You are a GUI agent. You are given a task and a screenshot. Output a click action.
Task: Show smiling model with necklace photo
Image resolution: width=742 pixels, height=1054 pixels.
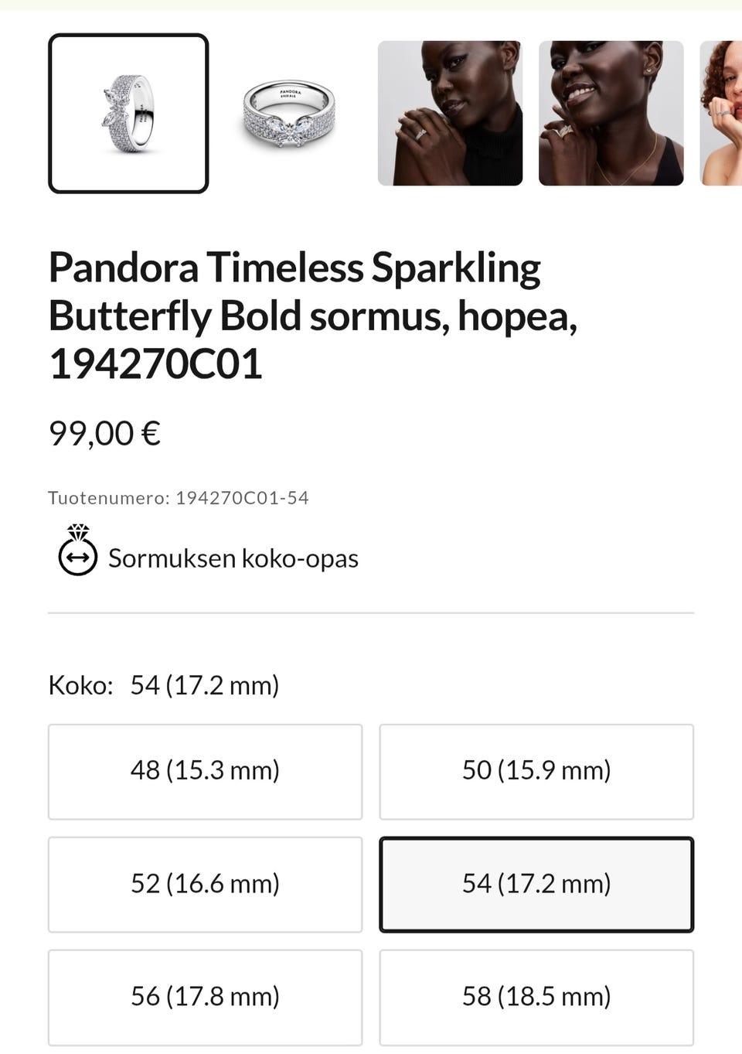[x=611, y=114]
